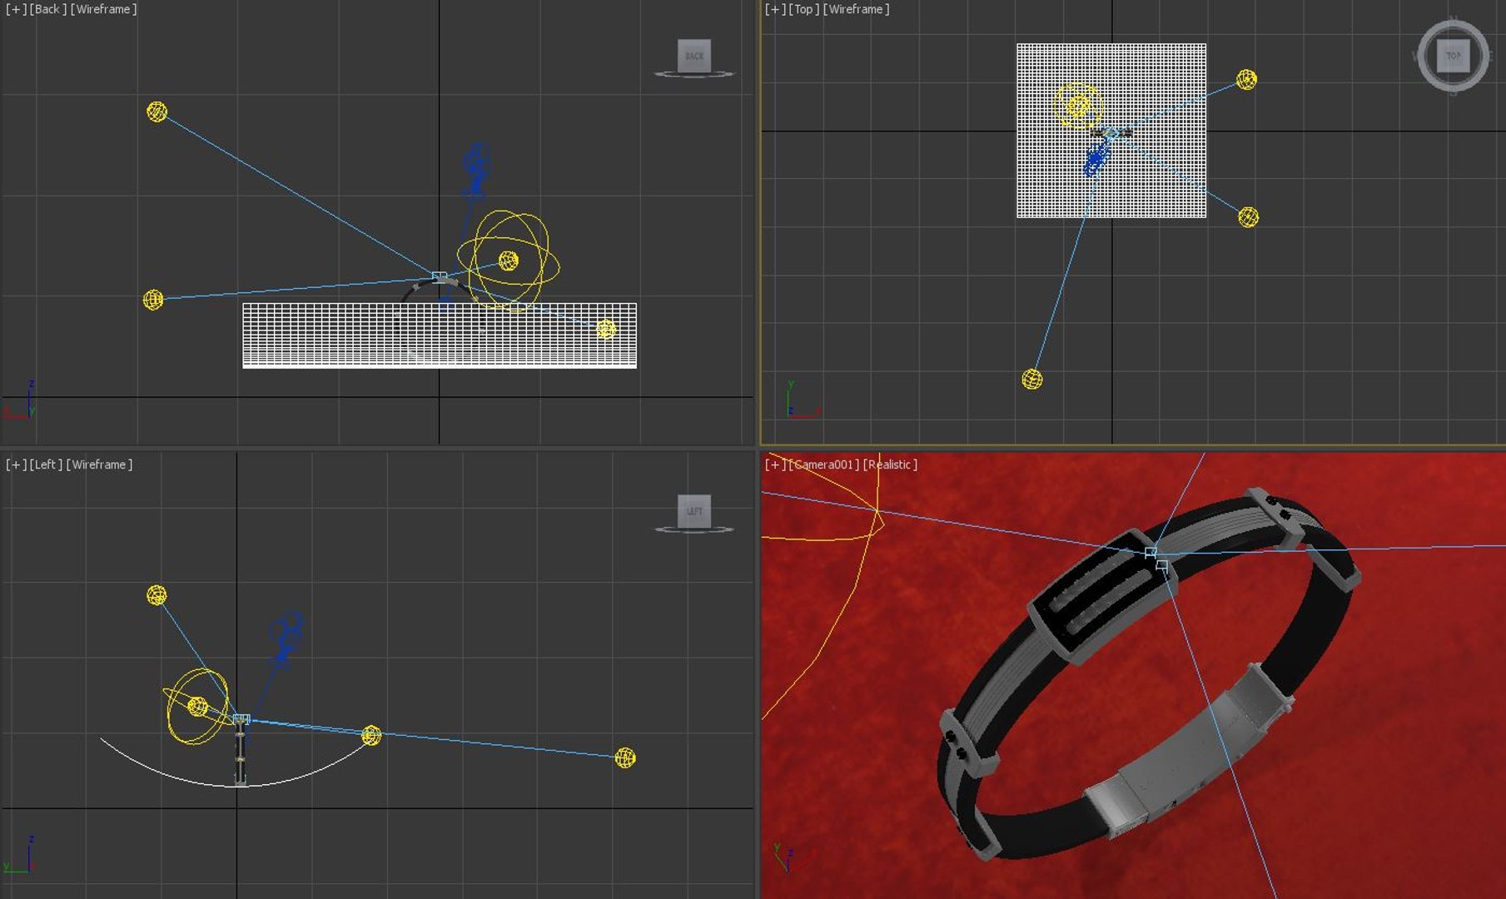Open the [Camera001] view label menu
This screenshot has height=899, width=1506.
tap(824, 464)
